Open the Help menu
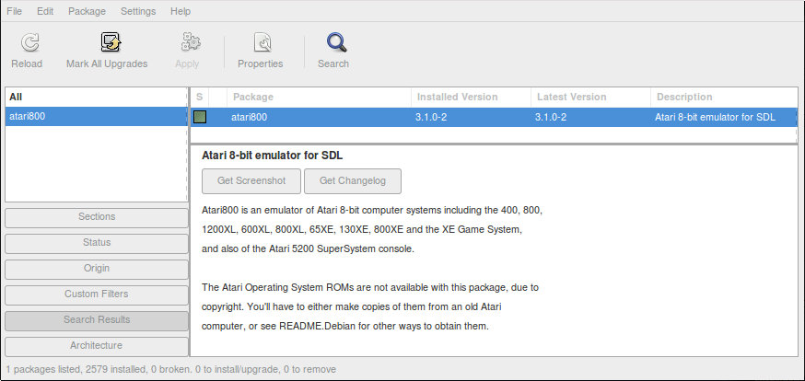 [x=181, y=11]
